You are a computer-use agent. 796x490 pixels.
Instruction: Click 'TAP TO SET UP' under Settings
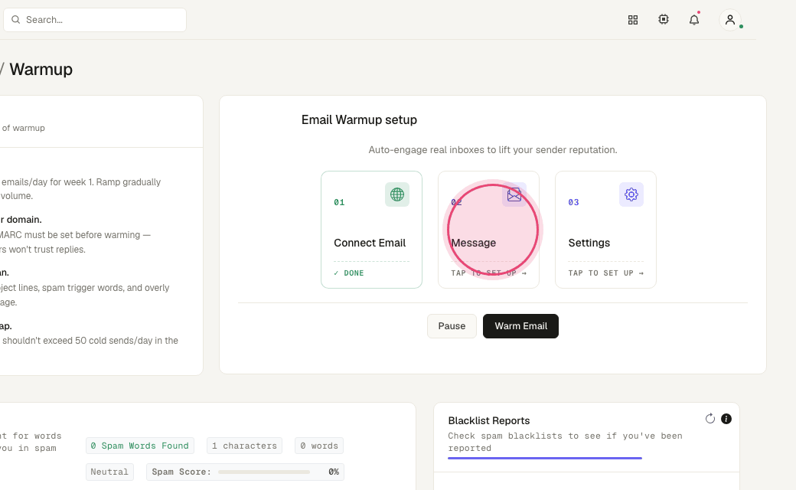coord(606,273)
